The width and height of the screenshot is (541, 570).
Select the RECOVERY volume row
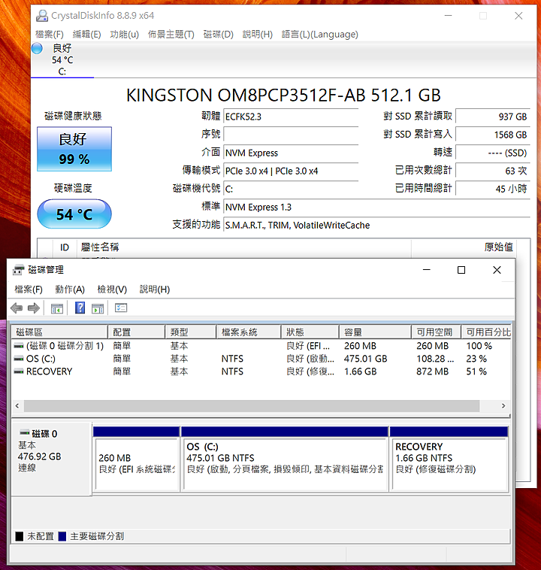(x=261, y=371)
